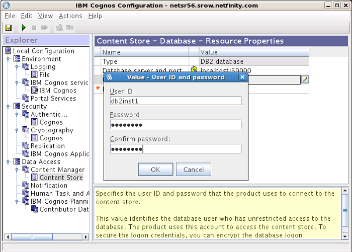
Task: Collapse the Authentication tree node
Action: click(17, 114)
